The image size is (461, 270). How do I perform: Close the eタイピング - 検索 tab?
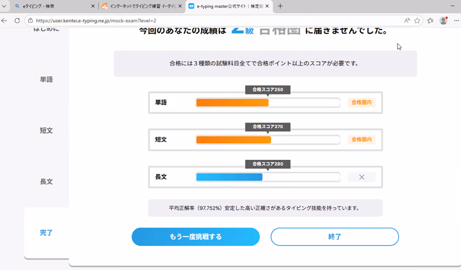tap(93, 6)
